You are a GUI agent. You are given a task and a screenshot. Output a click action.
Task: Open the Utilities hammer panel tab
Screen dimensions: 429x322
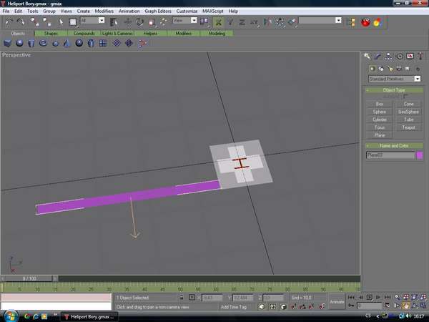click(420, 57)
